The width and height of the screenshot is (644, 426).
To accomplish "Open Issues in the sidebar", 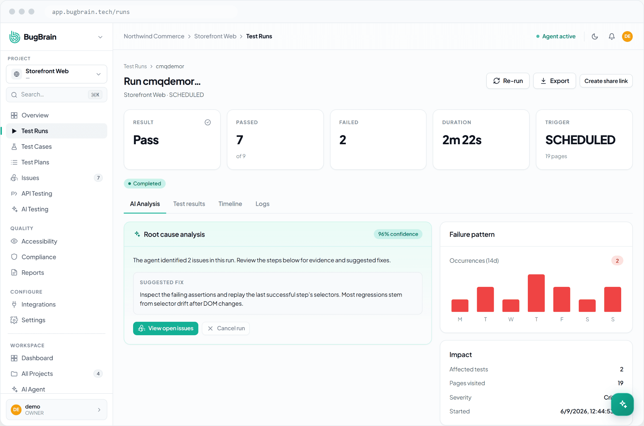I will (56, 178).
